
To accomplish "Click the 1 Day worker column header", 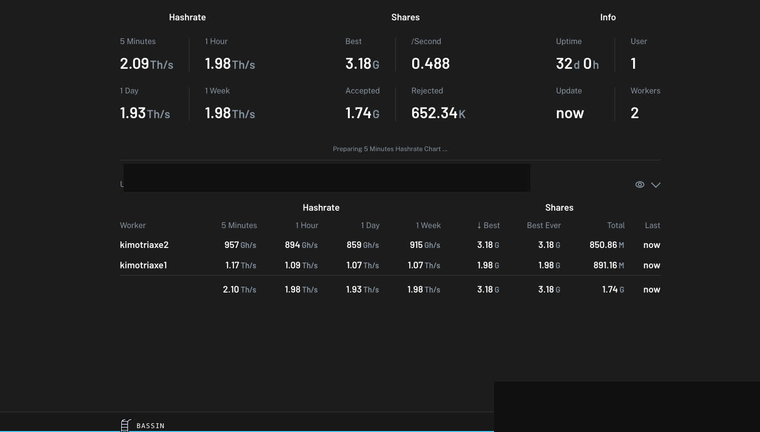I will (x=370, y=225).
